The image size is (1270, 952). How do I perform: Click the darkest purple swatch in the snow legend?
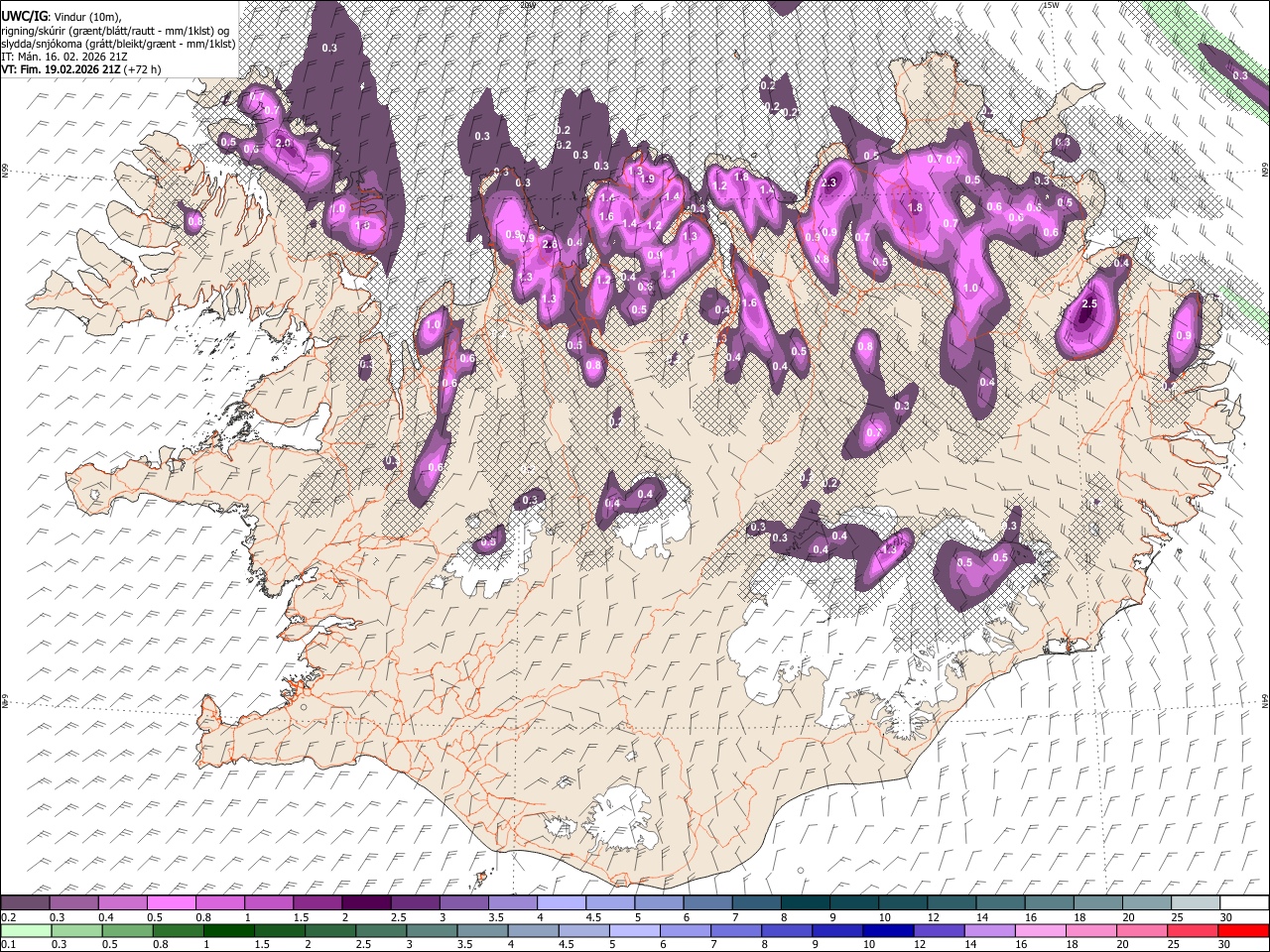point(368,903)
